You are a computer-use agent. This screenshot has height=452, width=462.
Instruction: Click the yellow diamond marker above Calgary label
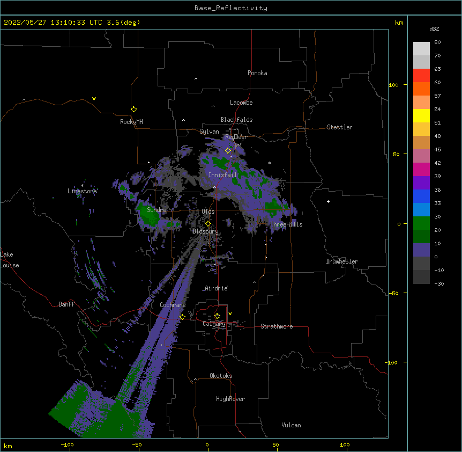pyautogui.click(x=217, y=316)
